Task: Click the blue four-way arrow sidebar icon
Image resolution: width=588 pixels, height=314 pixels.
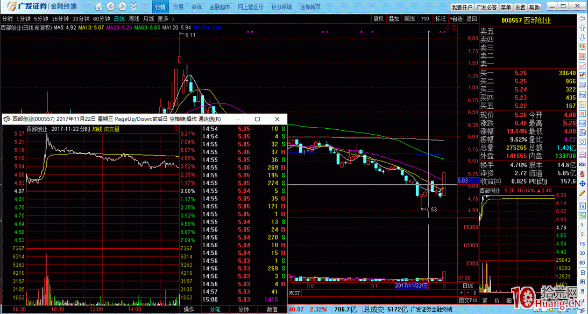Action: tap(582, 183)
